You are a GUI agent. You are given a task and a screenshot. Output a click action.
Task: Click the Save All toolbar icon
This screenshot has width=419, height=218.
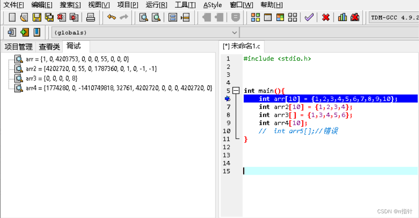tap(49, 17)
